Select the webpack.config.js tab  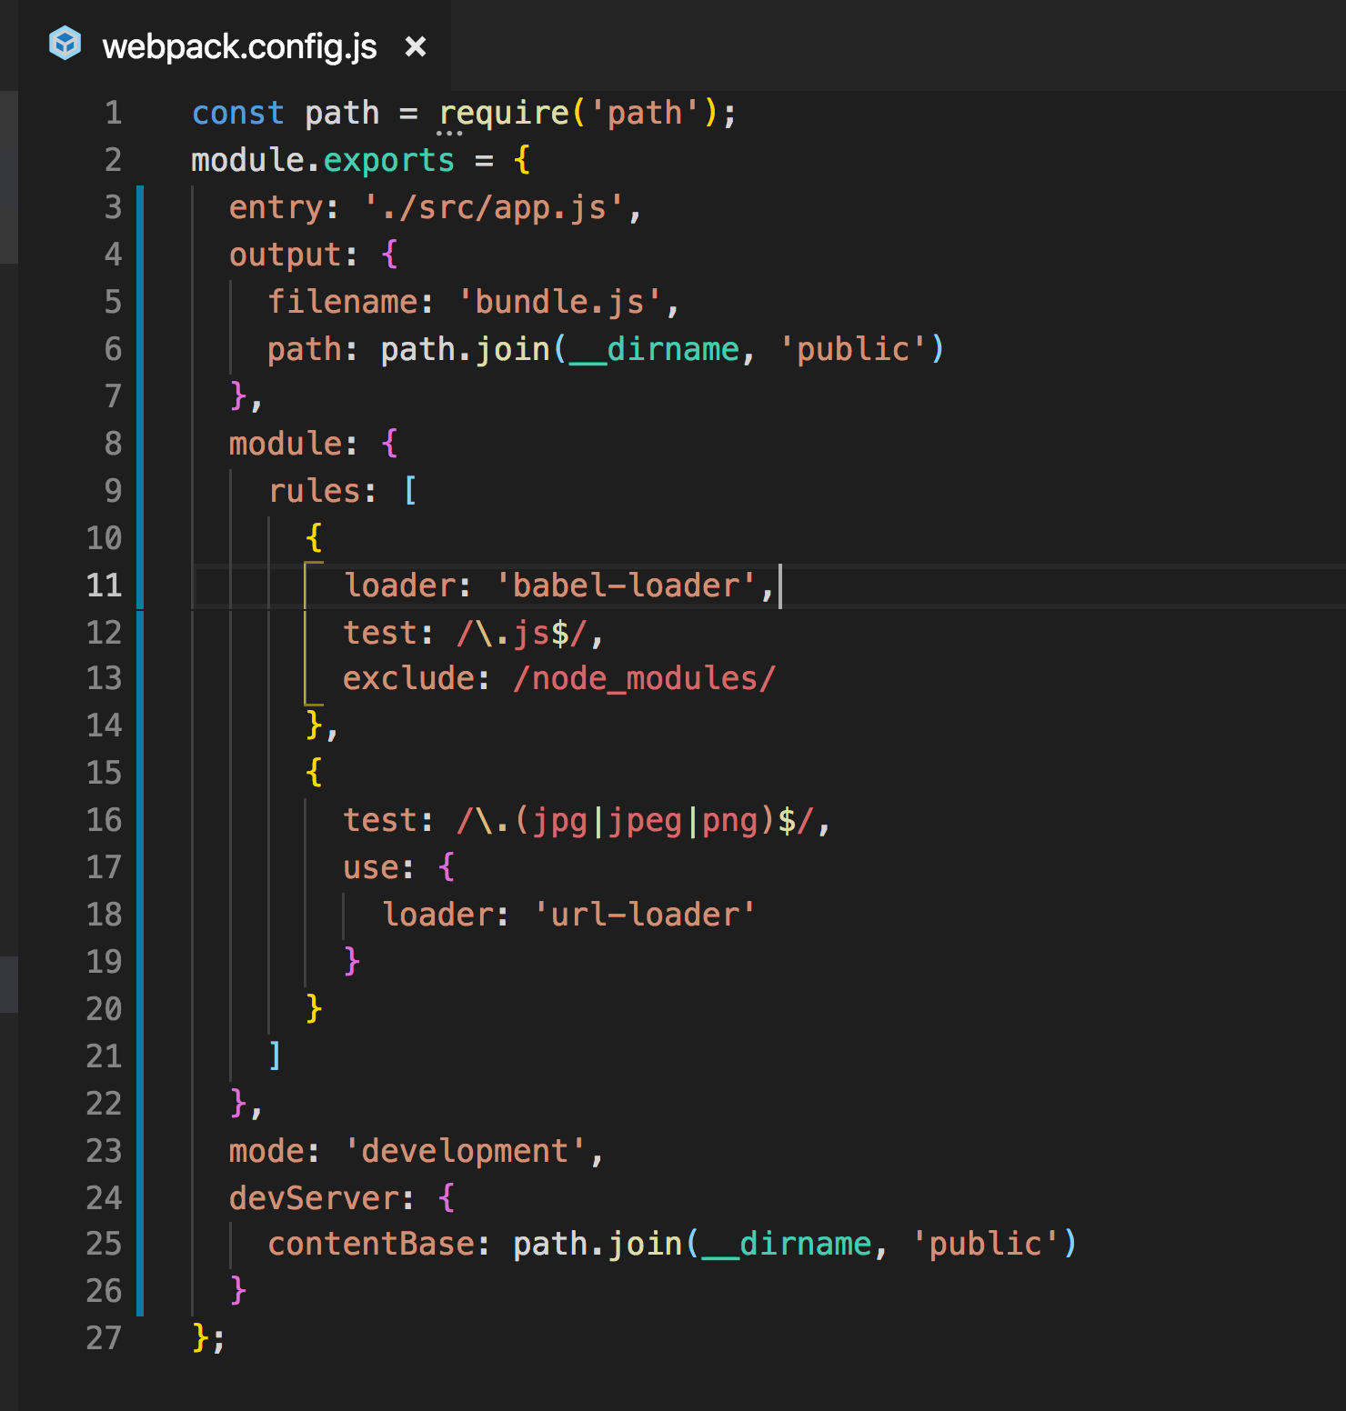tap(235, 45)
